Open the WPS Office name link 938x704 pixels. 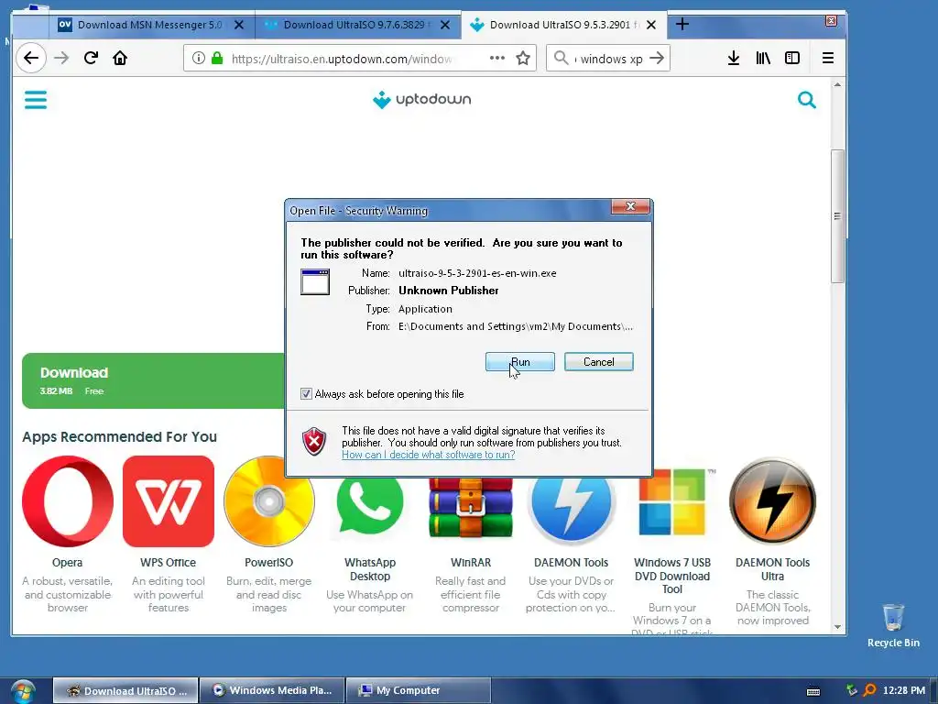coord(169,563)
